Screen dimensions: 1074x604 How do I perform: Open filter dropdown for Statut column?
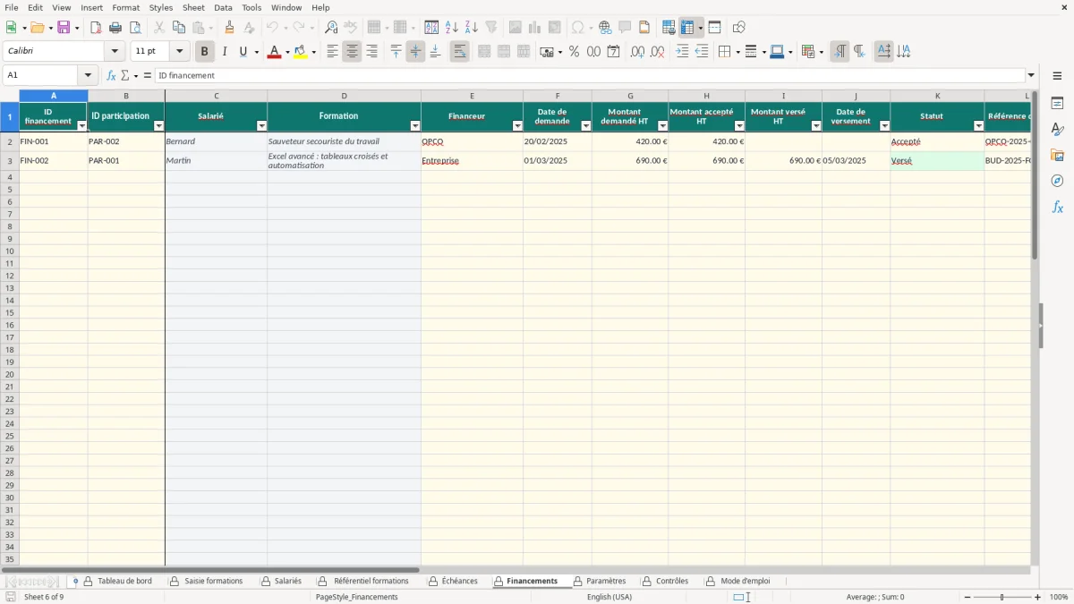tap(978, 126)
